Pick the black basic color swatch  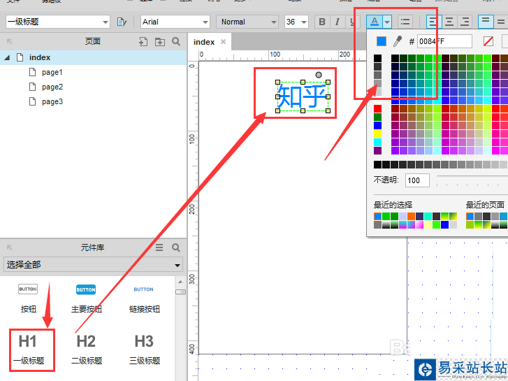[x=378, y=58]
